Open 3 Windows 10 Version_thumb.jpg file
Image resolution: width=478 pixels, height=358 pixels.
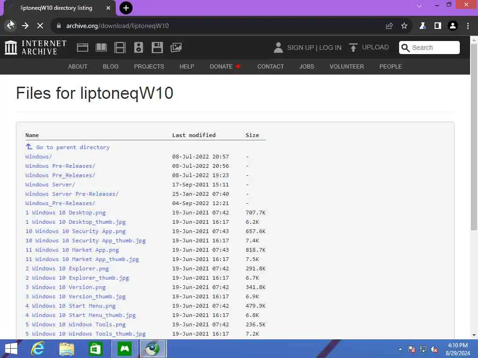coord(76,296)
